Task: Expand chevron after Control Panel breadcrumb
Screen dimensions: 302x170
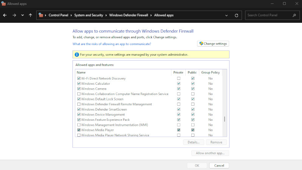Action: pos(71,15)
